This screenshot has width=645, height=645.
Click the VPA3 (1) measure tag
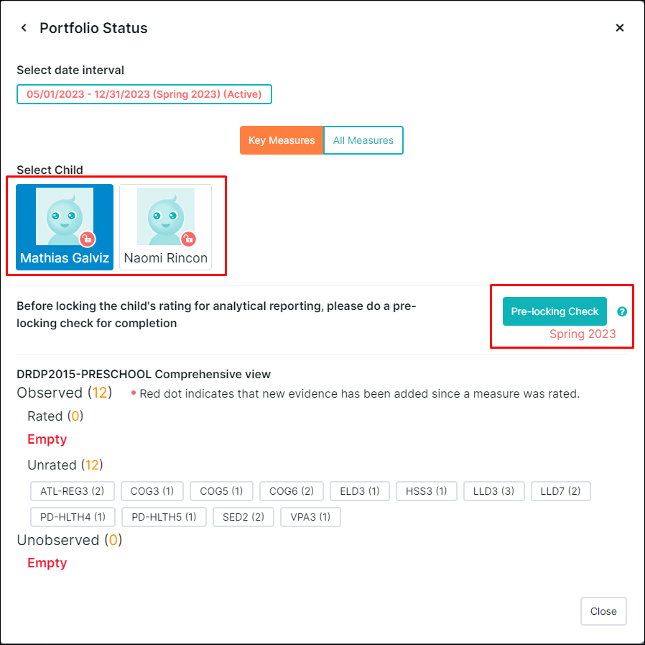pos(310,516)
